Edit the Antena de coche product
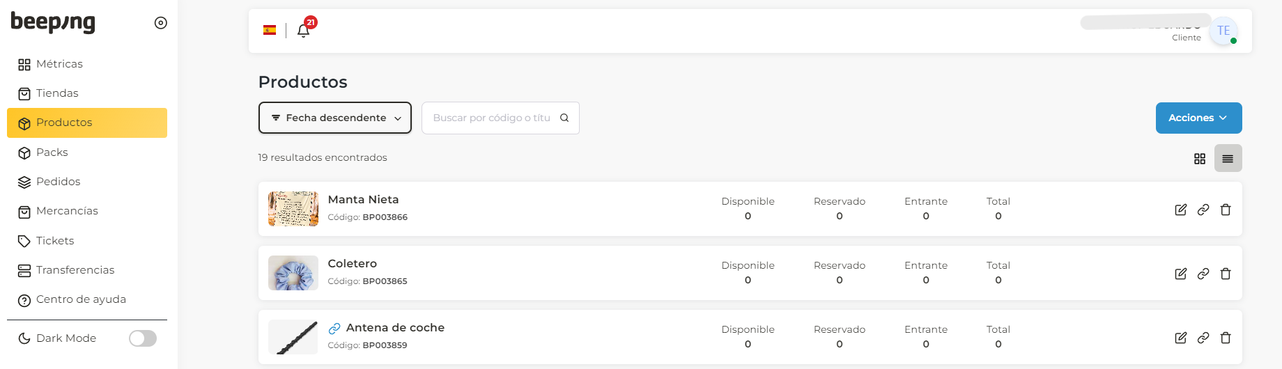Screen dimensions: 1282x369 [x=1180, y=338]
